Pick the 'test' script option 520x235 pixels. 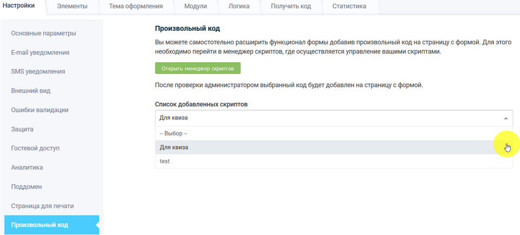[165, 161]
